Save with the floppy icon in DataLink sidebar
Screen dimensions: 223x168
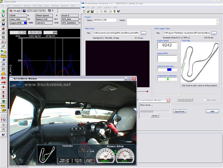[x=3, y=24]
